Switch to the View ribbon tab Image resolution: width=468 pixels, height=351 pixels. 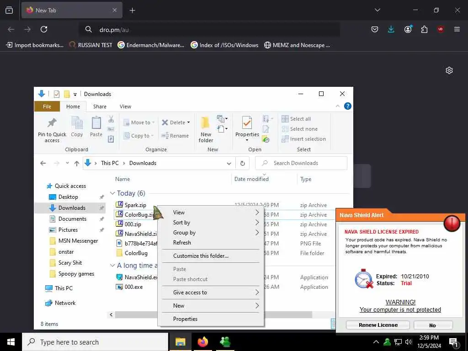click(125, 106)
